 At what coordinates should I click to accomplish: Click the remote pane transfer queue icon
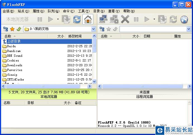[x=162, y=19]
